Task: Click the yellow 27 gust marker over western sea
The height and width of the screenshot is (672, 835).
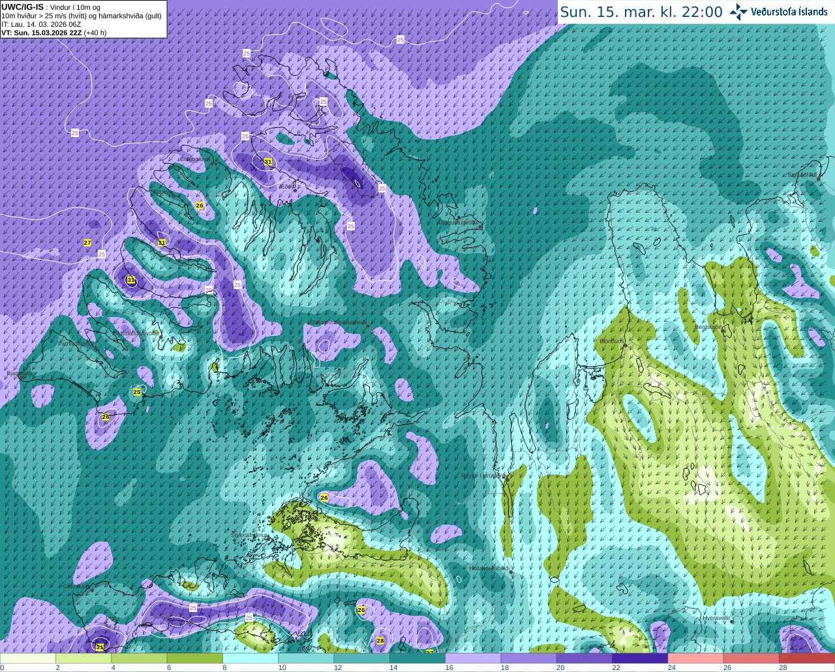Action: click(87, 243)
